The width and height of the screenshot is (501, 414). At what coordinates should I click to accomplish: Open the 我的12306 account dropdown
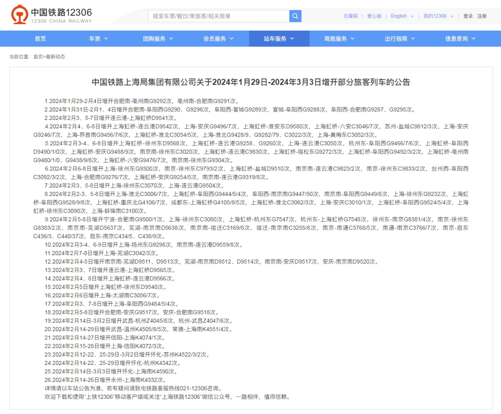click(438, 16)
